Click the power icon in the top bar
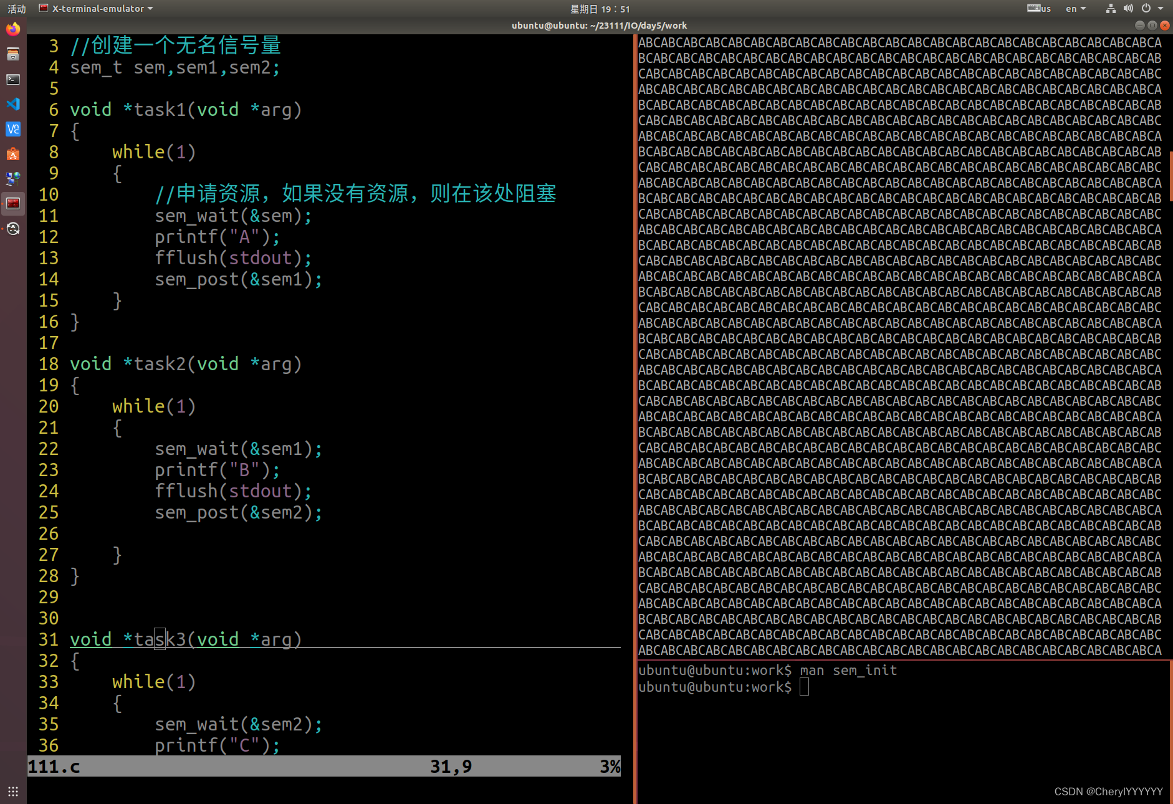This screenshot has width=1173, height=804. (x=1146, y=9)
